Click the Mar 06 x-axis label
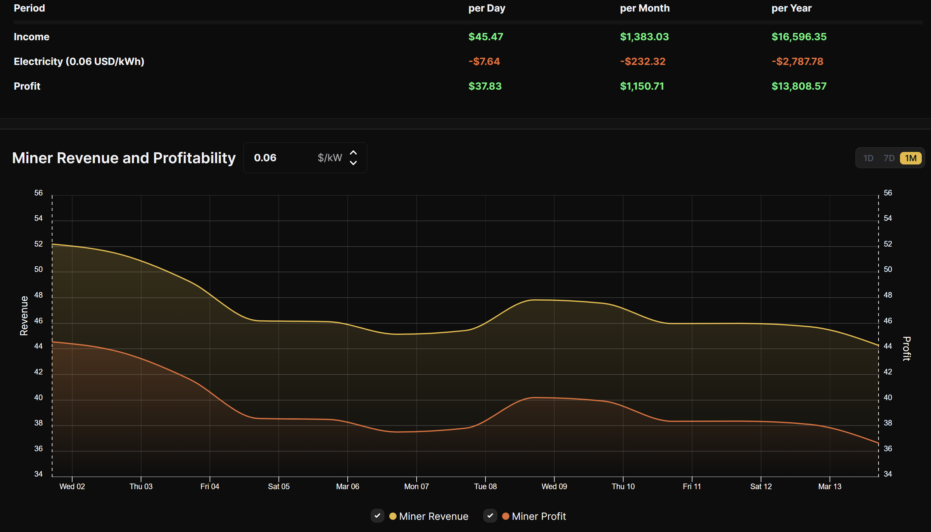Viewport: 931px width, 532px height. (347, 486)
